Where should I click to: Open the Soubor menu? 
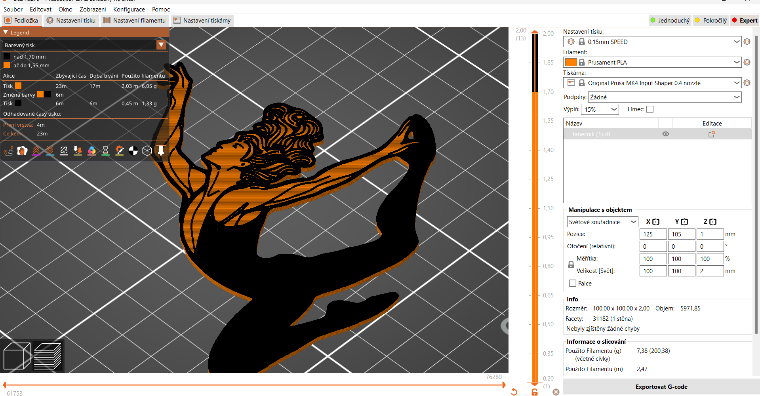(13, 10)
